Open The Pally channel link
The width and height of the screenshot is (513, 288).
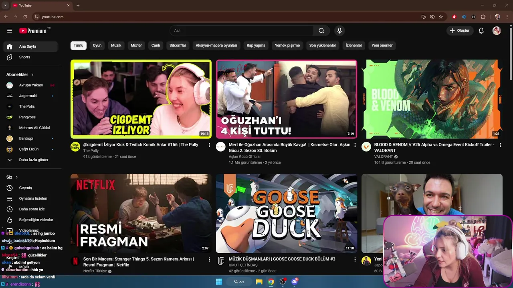91,151
